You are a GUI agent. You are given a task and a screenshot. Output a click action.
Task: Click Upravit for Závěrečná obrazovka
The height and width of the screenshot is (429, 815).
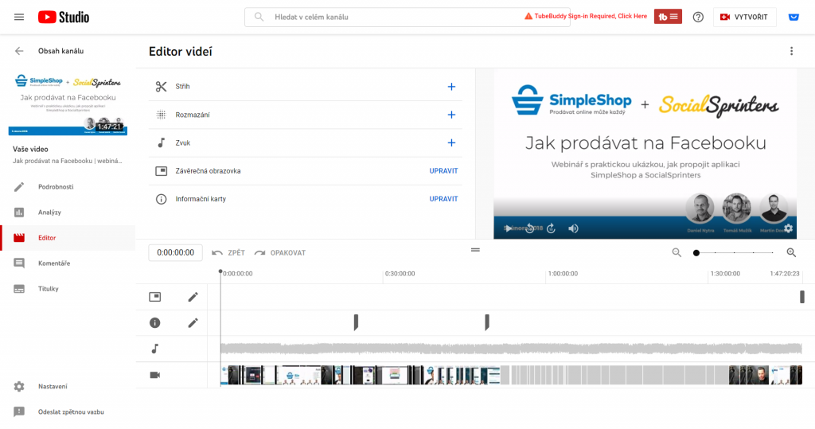[443, 171]
